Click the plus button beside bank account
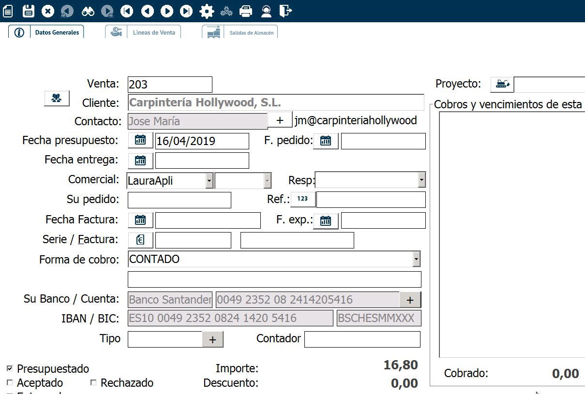This screenshot has width=585, height=394. [x=410, y=300]
